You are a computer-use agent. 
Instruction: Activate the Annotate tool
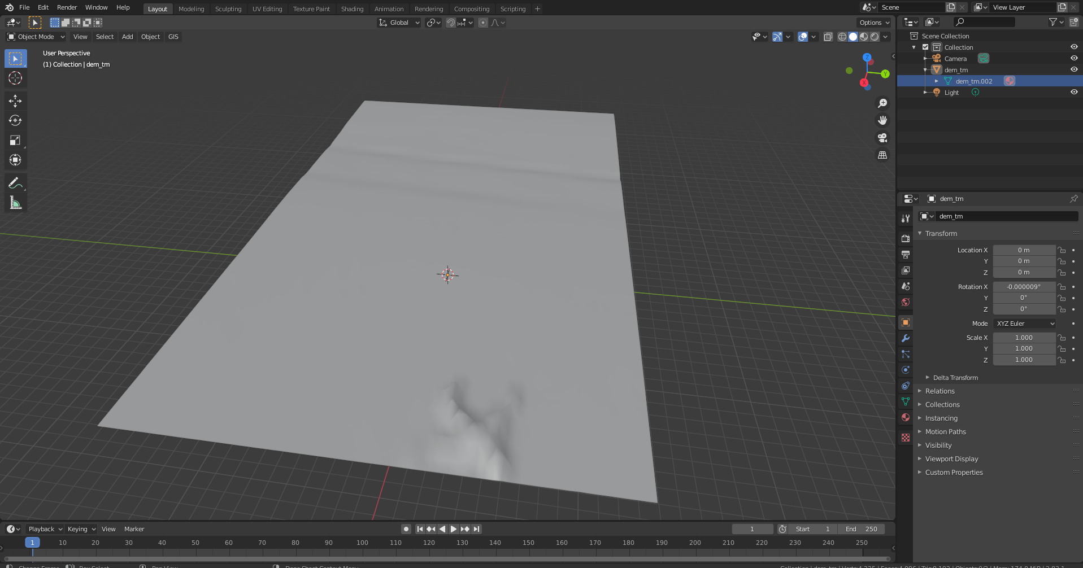pyautogui.click(x=15, y=182)
